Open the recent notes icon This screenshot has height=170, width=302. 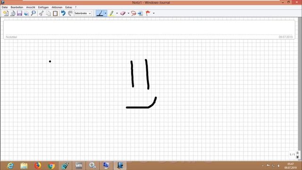pyautogui.click(x=13, y=13)
